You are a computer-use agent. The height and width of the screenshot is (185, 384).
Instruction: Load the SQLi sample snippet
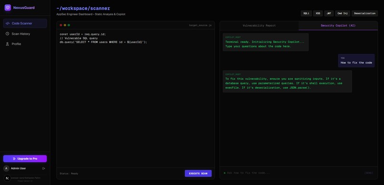pyautogui.click(x=306, y=13)
